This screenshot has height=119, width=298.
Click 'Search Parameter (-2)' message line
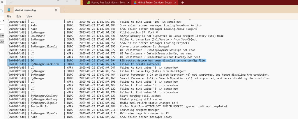coord(194,74)
